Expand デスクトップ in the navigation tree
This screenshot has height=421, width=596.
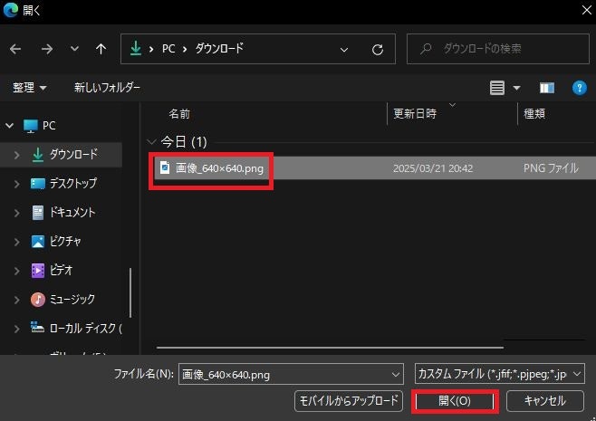click(x=16, y=184)
